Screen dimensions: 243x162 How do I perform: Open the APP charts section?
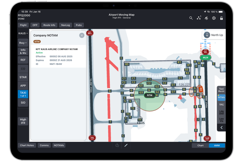(23, 85)
